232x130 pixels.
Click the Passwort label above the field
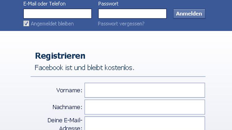coord(108,4)
